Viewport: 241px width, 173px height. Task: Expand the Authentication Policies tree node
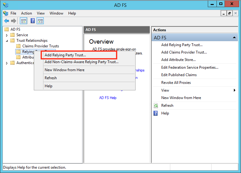coord(7,63)
